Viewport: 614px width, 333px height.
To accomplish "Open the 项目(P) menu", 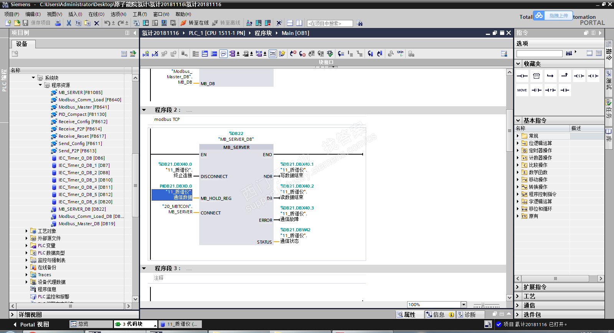I will tap(12, 14).
